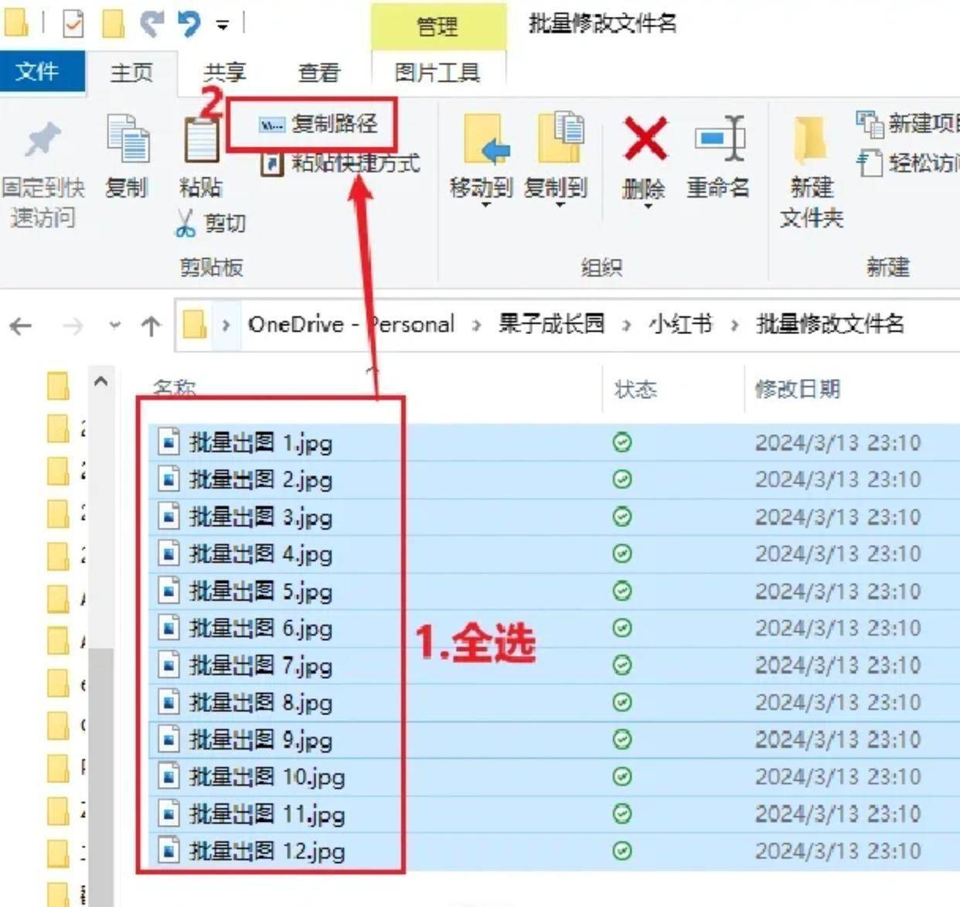This screenshot has width=960, height=907.
Task: Switch to the 查看 (View) tab
Action: 320,73
